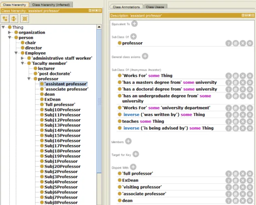Screen dimensions: 256x205
Task: Open university link in doctoral degree row
Action: (x=206, y=89)
